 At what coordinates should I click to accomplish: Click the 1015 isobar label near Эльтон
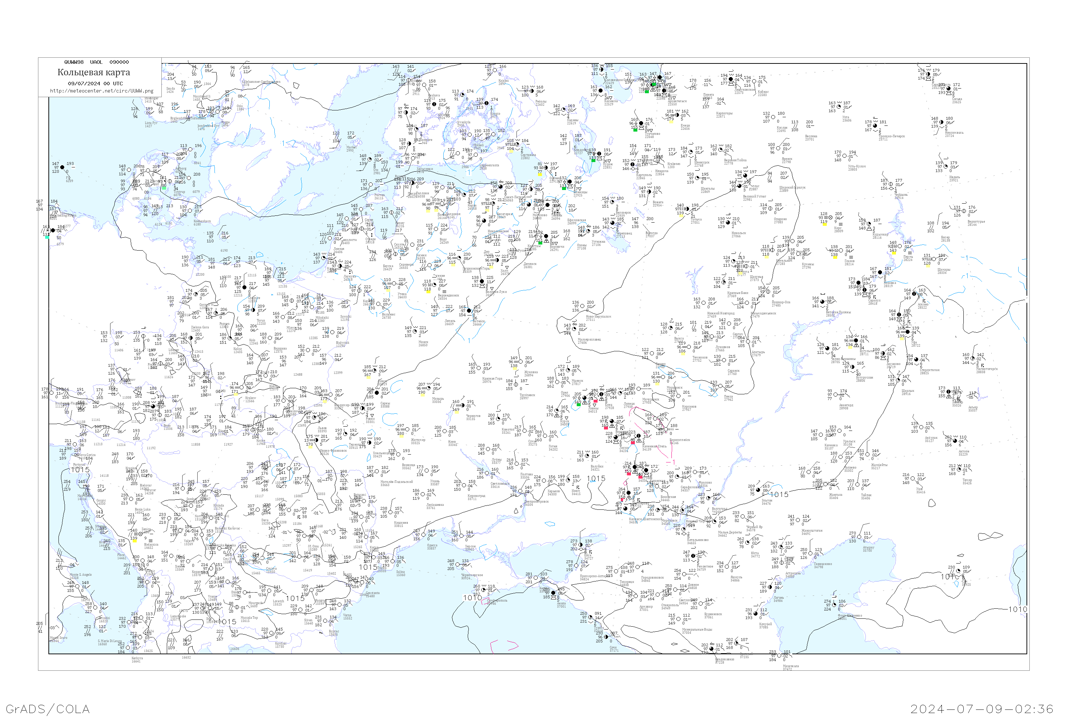[x=779, y=495]
